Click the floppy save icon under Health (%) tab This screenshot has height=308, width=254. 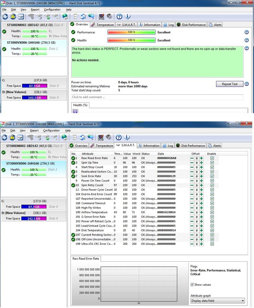point(75,111)
